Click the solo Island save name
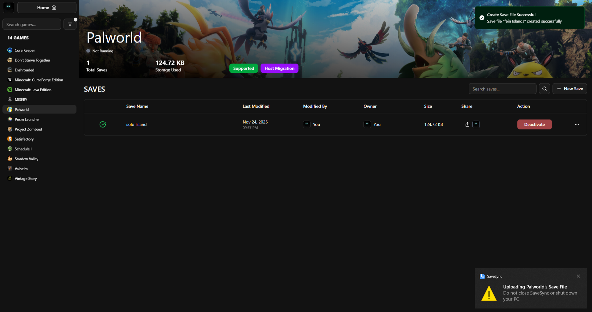 coord(136,125)
